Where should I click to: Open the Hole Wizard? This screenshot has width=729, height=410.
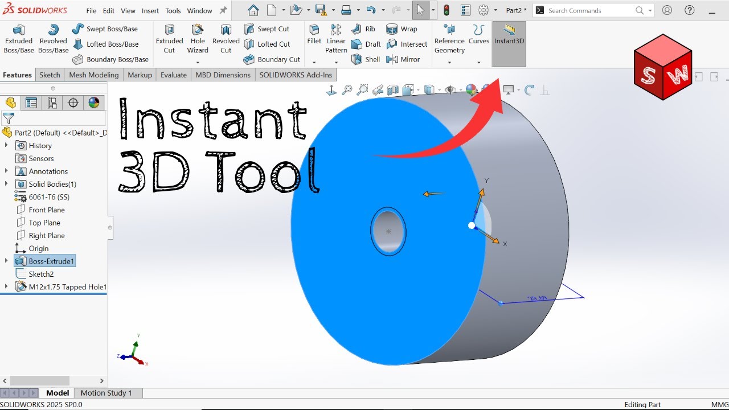coord(198,39)
